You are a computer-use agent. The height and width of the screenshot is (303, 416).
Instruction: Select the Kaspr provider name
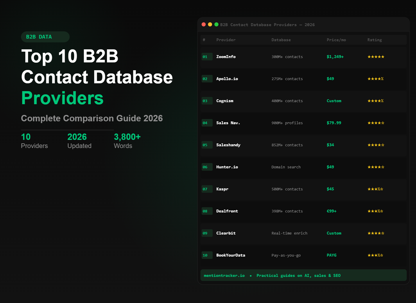[x=223, y=189]
